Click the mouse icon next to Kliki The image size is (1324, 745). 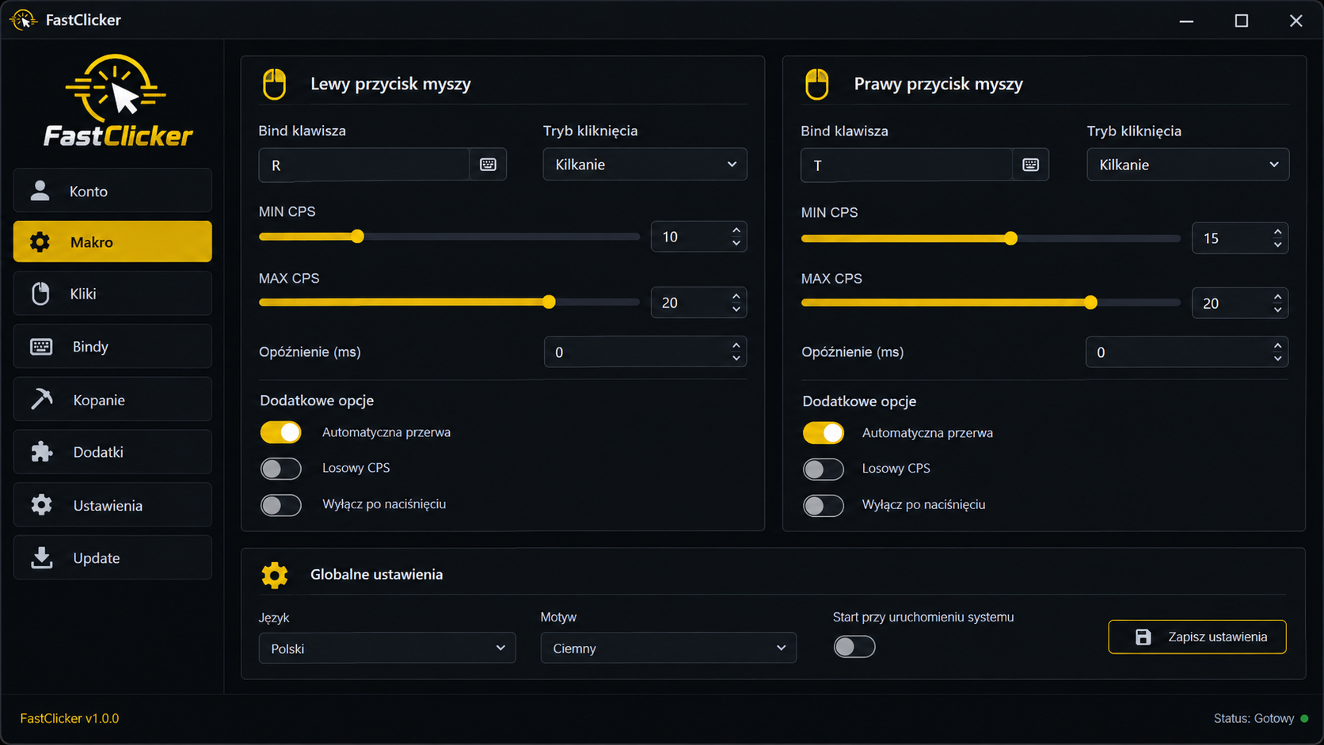40,294
